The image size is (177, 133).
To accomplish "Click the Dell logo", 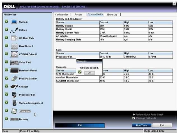I will coord(10,7).
